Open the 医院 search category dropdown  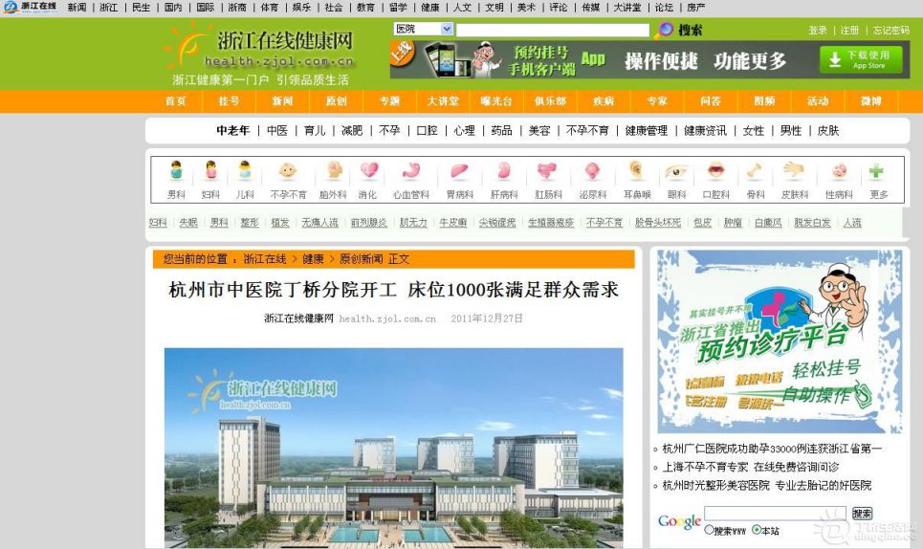point(422,30)
